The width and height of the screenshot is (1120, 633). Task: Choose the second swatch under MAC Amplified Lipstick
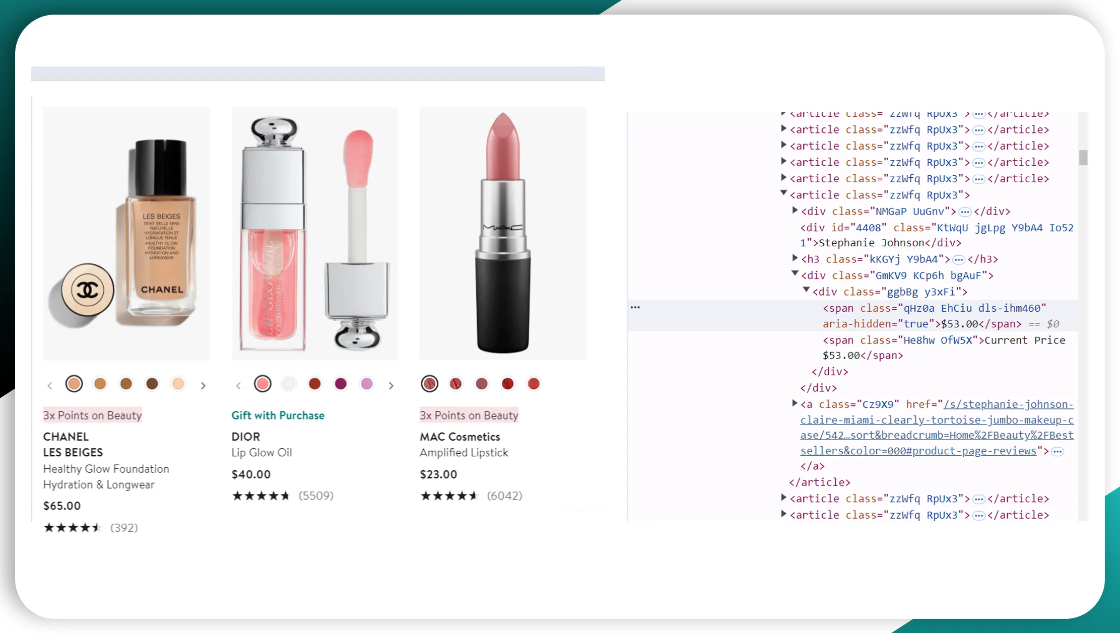pyautogui.click(x=456, y=384)
